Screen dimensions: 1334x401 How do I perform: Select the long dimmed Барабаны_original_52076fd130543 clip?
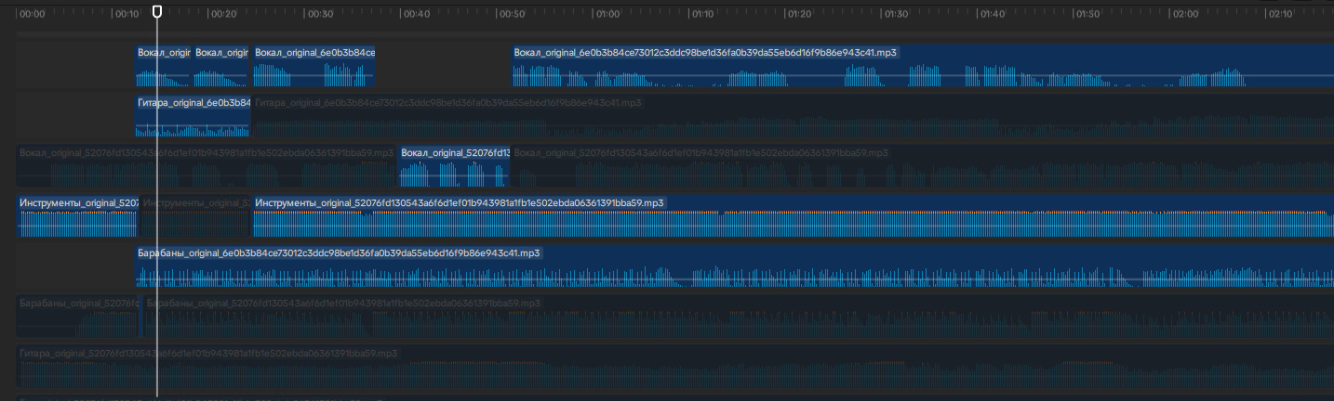(x=739, y=316)
